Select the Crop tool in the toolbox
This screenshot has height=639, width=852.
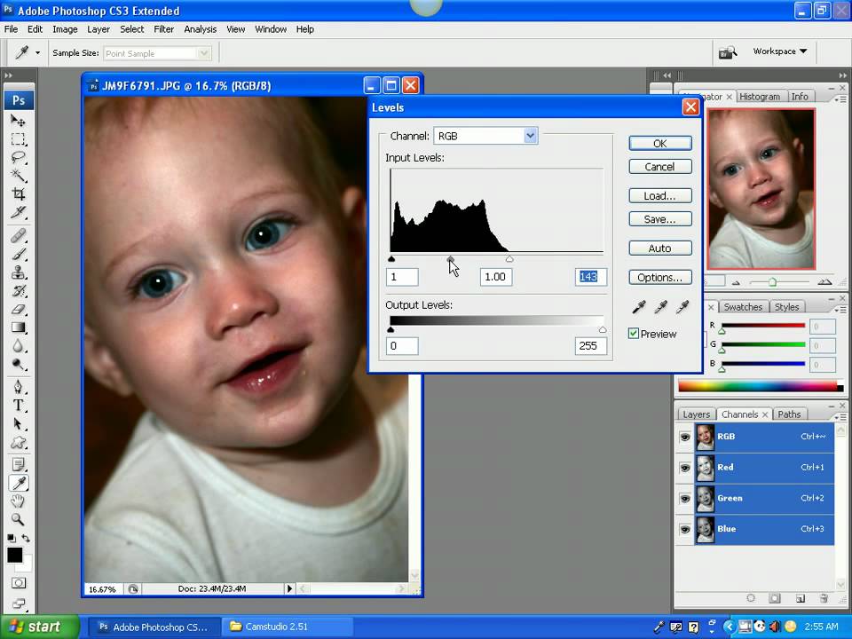[18, 193]
